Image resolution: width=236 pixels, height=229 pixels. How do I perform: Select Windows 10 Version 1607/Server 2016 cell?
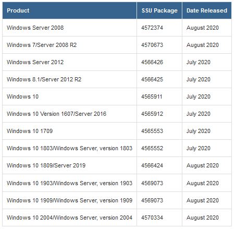(70, 114)
